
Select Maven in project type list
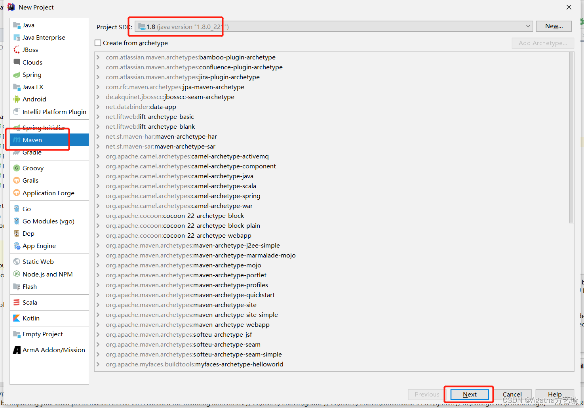point(49,140)
